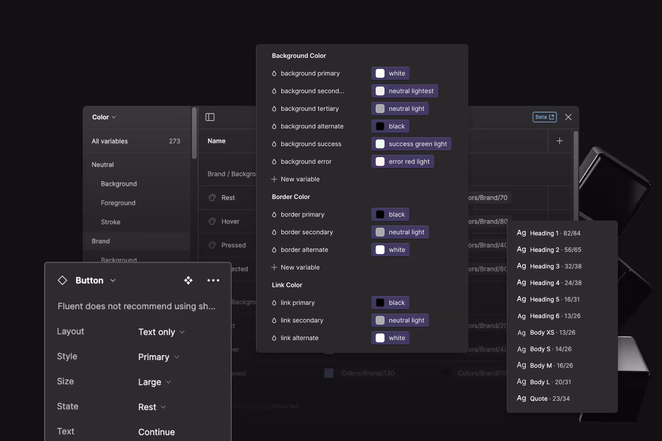Click the 273 variables count
This screenshot has height=441, width=662.
click(175, 141)
